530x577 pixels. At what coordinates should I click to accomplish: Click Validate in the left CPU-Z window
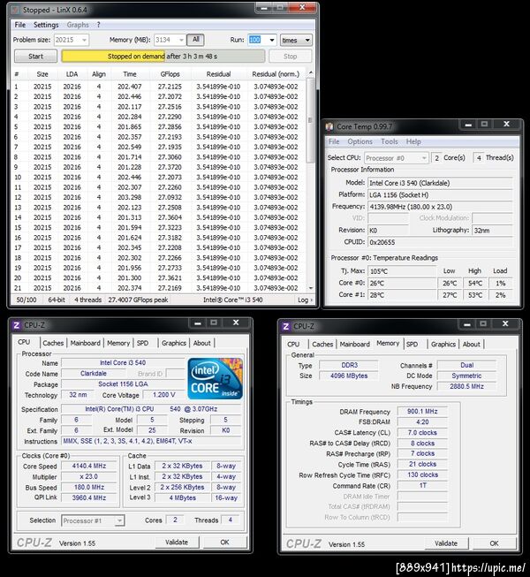tap(177, 542)
